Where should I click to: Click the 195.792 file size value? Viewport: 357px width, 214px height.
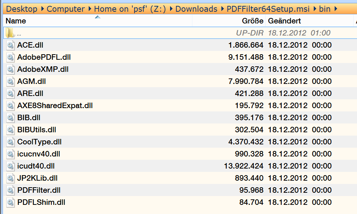(249, 106)
